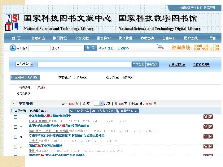Open the 浏览检索历史 link

pyautogui.click(x=177, y=65)
